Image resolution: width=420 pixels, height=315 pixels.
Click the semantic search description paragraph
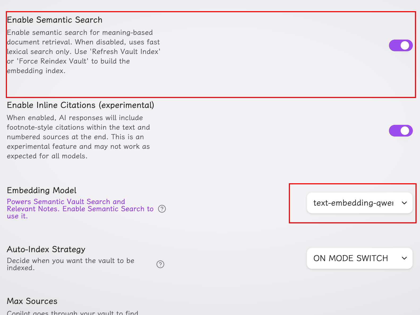click(x=83, y=52)
